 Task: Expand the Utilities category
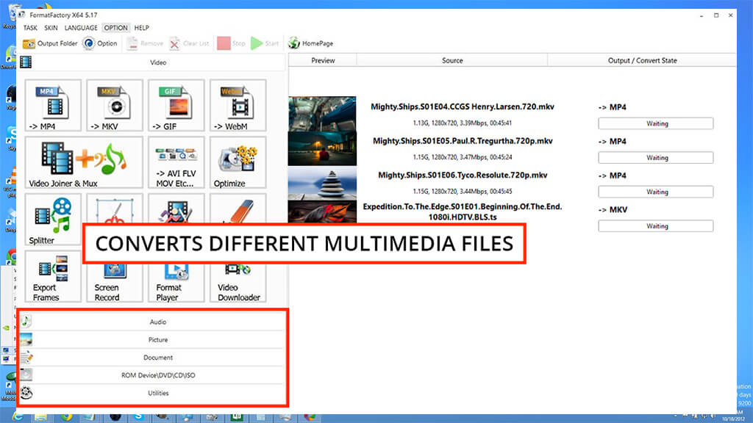tap(152, 393)
